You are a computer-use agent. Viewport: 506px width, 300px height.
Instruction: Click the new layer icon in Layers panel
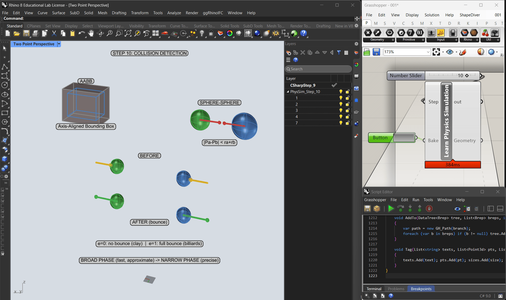pyautogui.click(x=288, y=53)
